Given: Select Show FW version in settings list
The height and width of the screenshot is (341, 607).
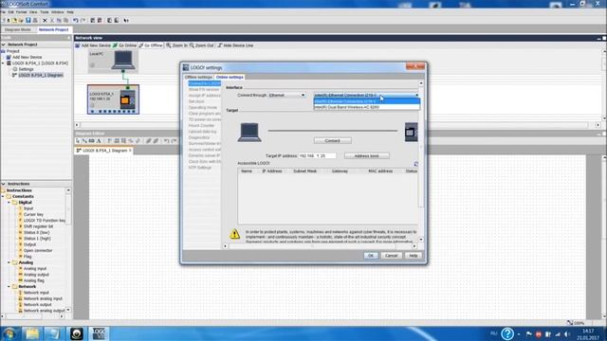Looking at the screenshot, I should (204, 89).
